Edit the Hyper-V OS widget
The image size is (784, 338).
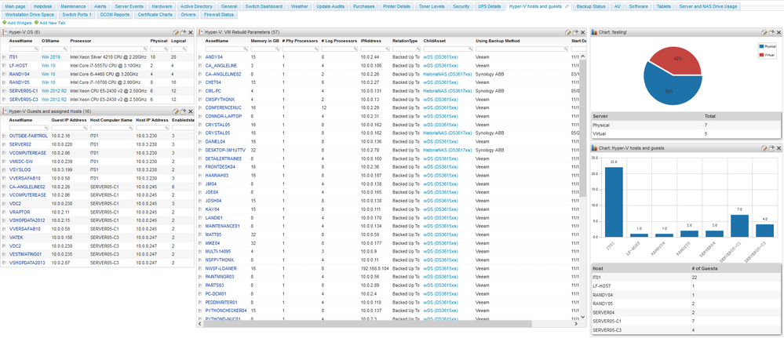pyautogui.click(x=177, y=32)
